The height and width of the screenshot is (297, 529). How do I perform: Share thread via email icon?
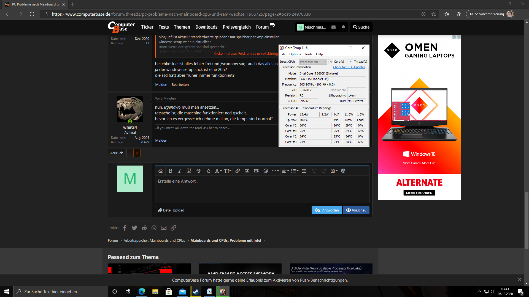click(164, 228)
